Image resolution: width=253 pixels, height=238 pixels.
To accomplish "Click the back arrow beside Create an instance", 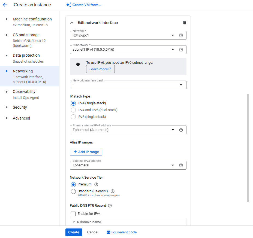I will (x=5, y=5).
